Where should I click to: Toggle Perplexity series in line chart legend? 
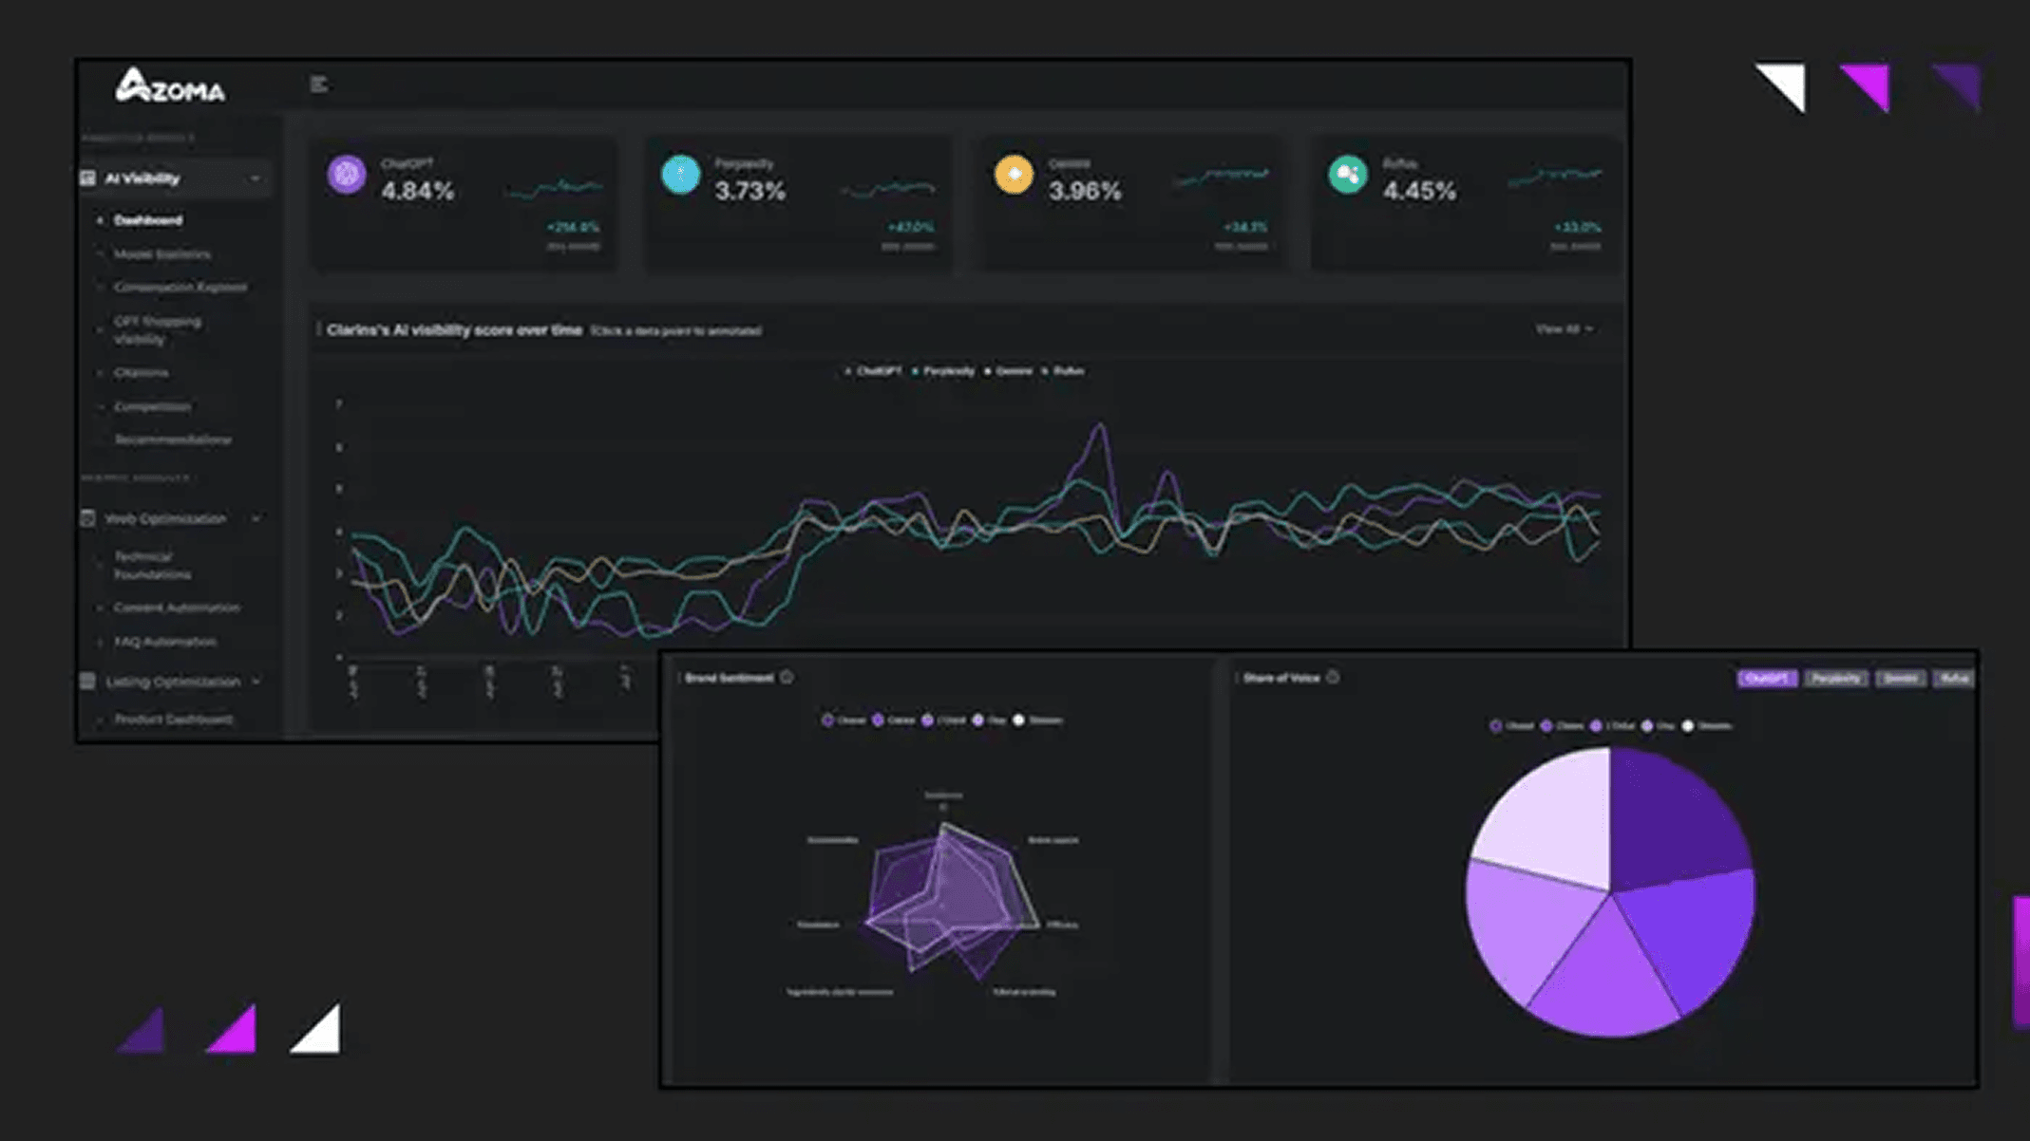pos(943,371)
